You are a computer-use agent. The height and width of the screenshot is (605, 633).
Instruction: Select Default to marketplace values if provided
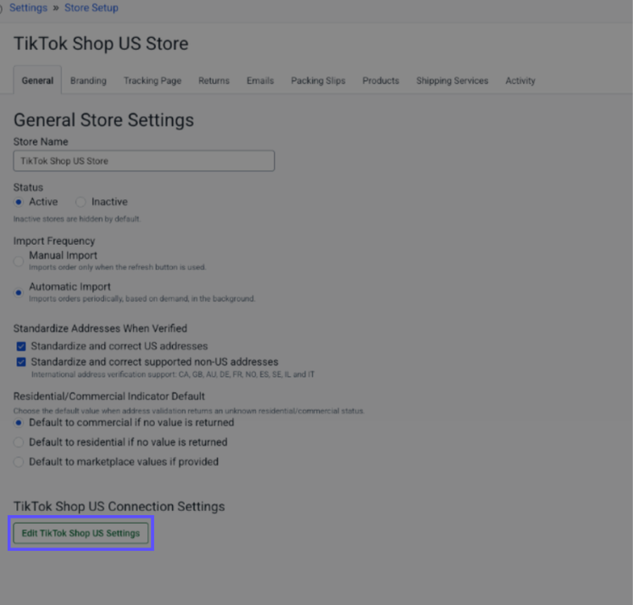point(19,462)
